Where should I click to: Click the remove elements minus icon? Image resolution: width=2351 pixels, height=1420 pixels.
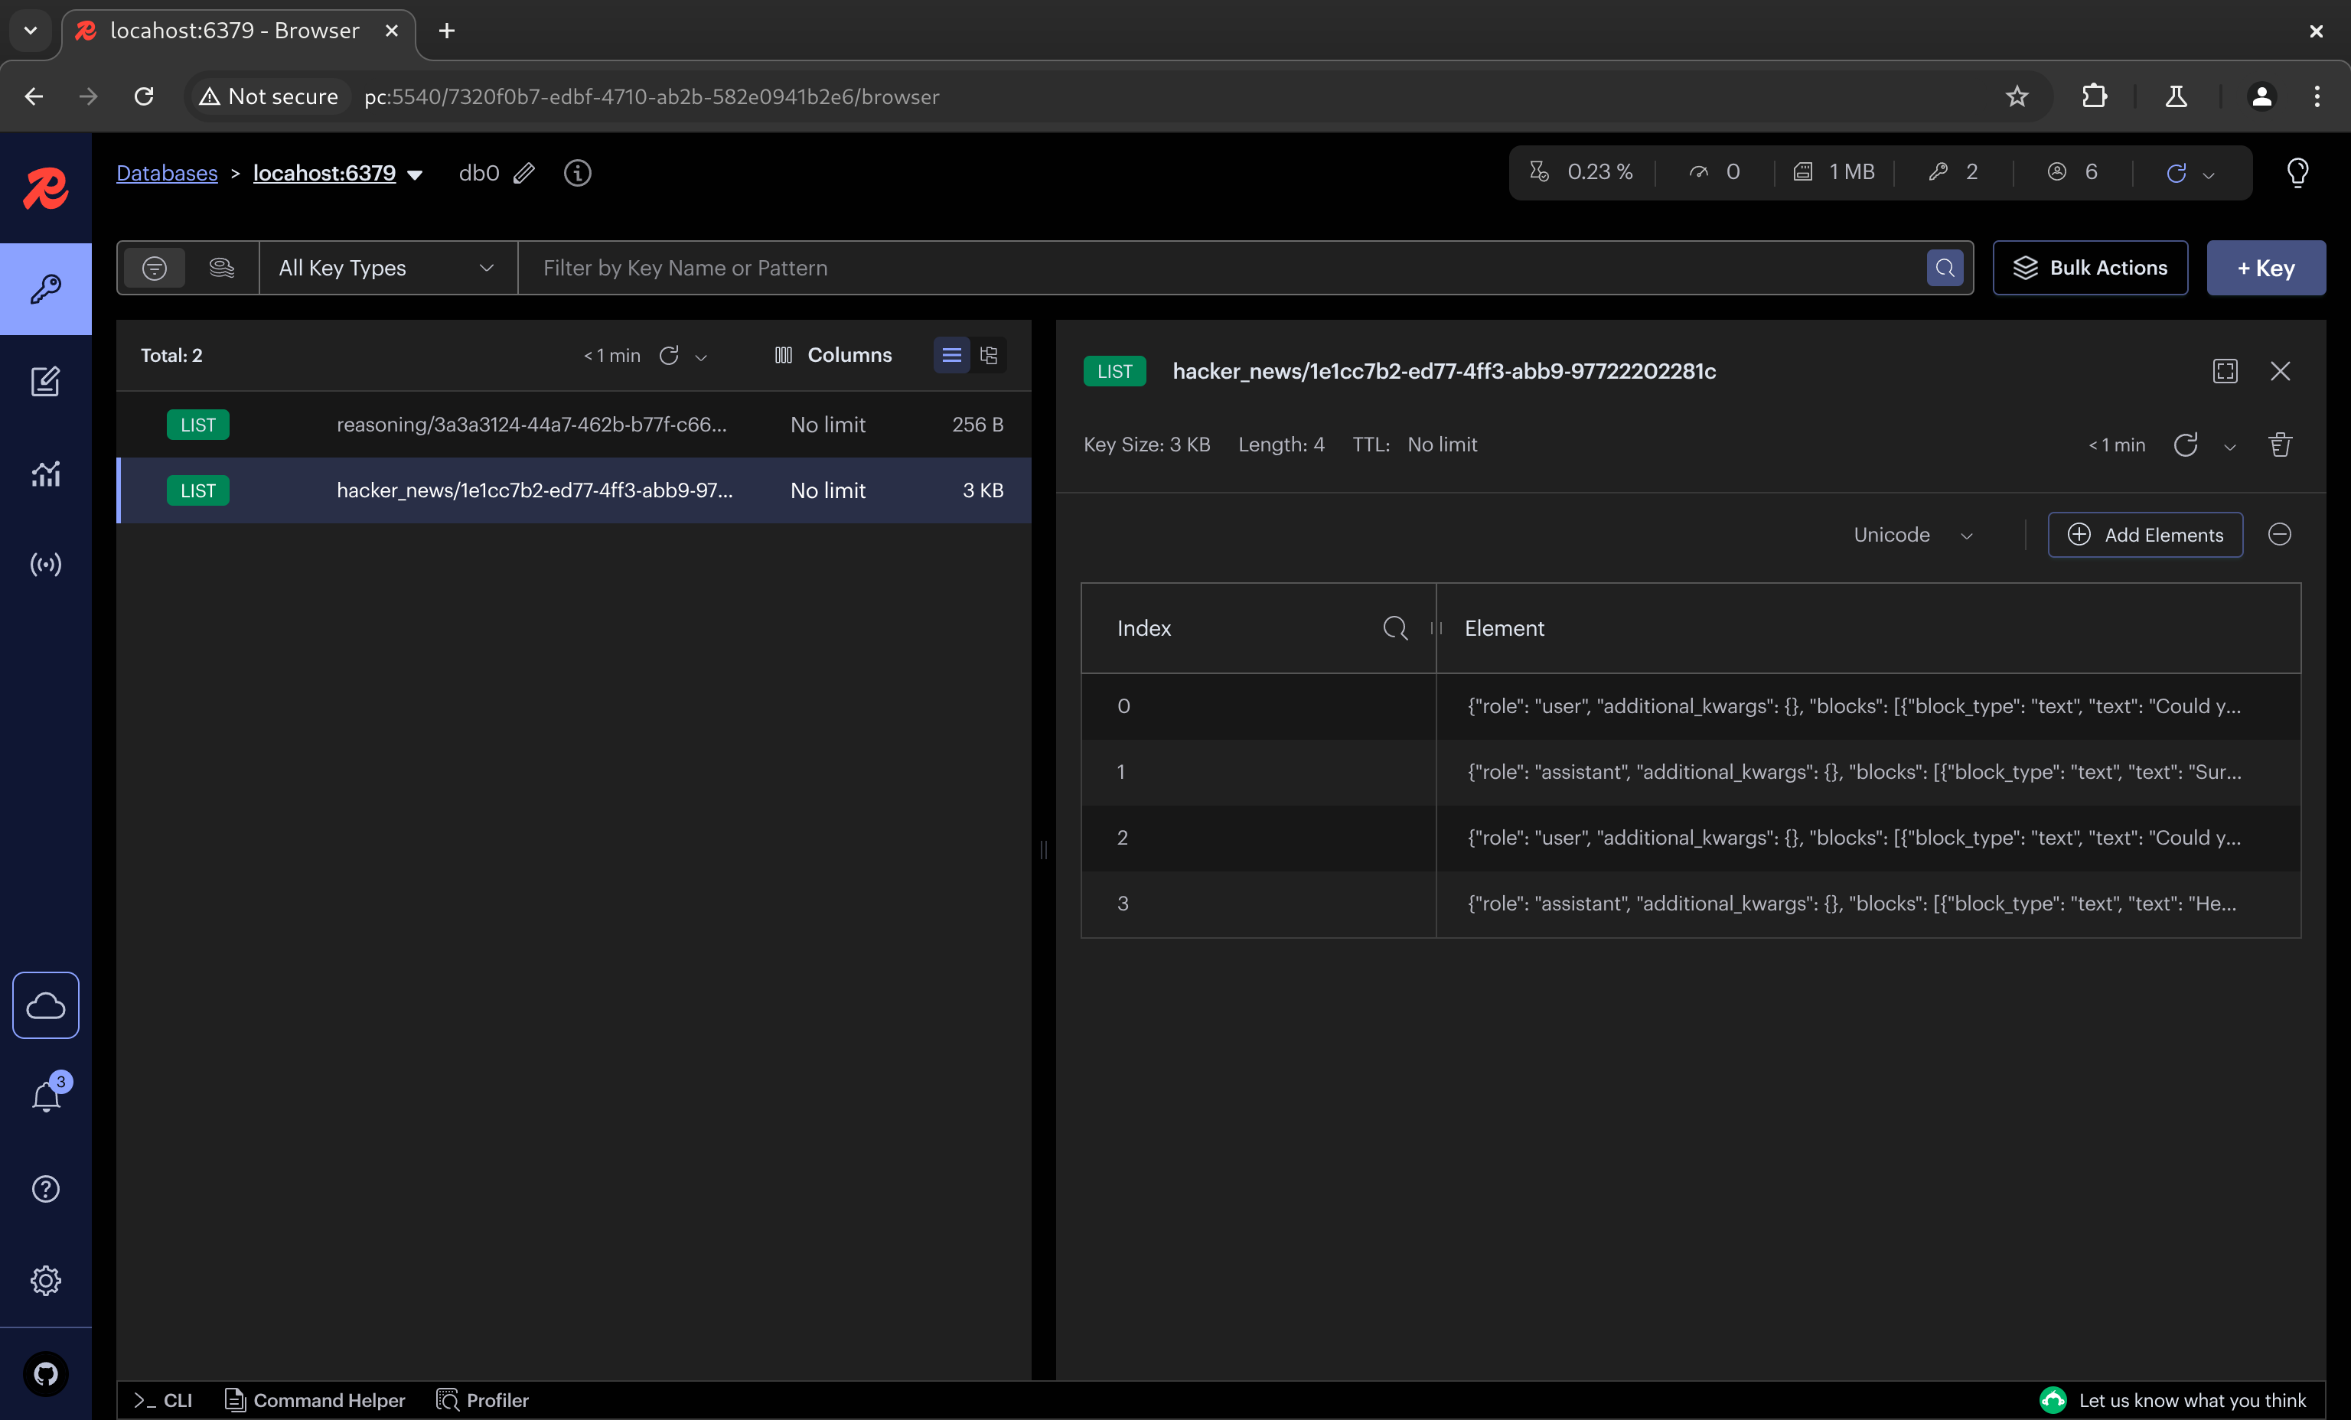(x=2279, y=534)
